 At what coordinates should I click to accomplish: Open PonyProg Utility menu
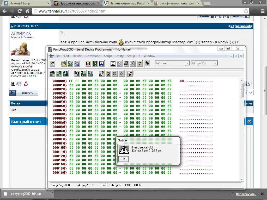[x=119, y=56]
